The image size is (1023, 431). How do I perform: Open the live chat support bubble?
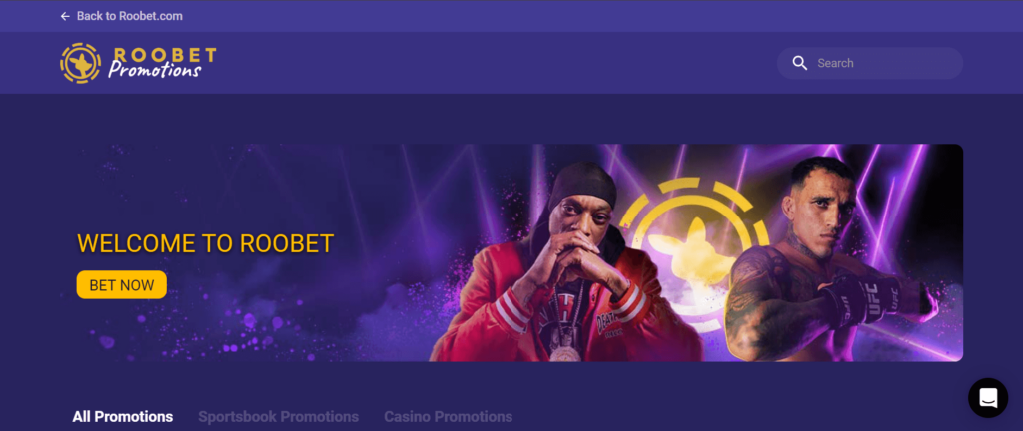tap(988, 398)
